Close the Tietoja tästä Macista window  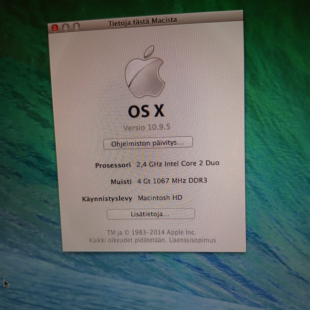coord(55,28)
